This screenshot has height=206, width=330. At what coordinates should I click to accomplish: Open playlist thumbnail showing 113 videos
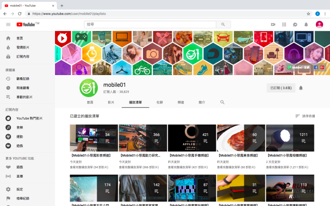[290, 188]
